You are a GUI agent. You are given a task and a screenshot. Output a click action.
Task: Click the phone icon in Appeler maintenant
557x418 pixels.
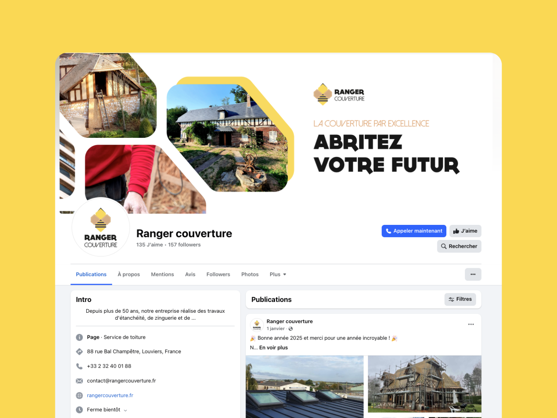click(x=388, y=231)
